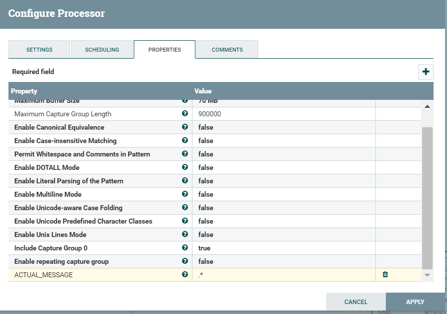Change Include Capture Group 0 true value
Viewport: 447px width, 314px height.
tap(283, 248)
